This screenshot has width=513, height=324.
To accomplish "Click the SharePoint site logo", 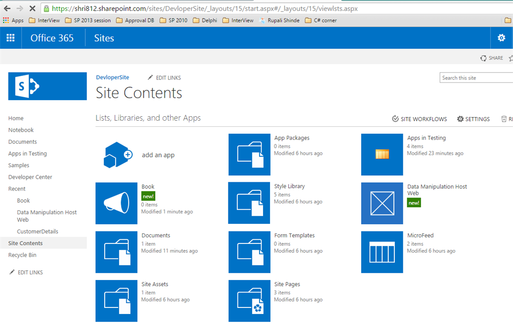I will pyautogui.click(x=48, y=86).
